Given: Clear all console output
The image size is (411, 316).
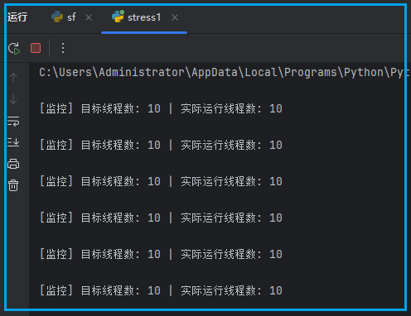Looking at the screenshot, I should (x=13, y=185).
